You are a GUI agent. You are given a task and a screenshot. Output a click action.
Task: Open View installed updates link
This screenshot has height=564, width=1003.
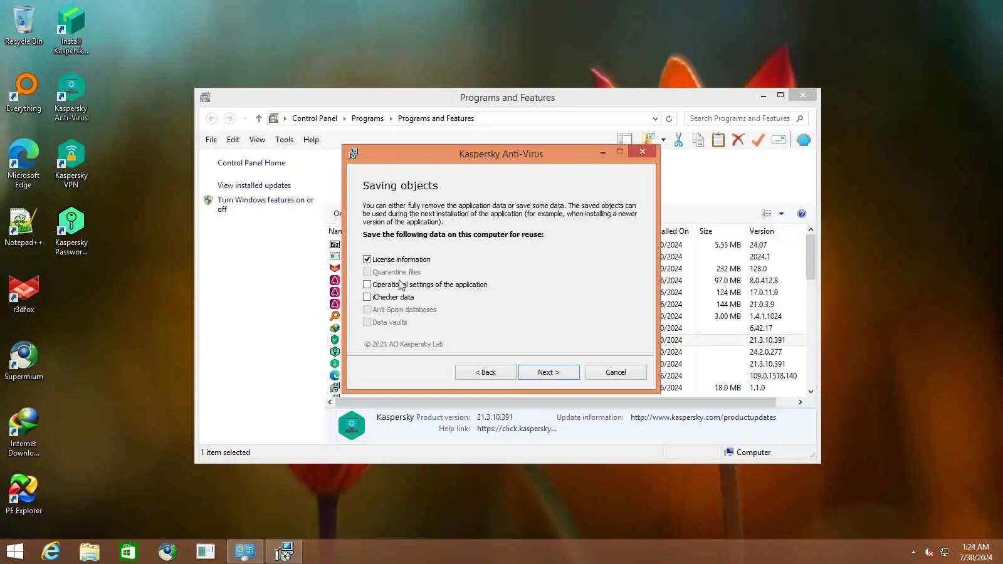pos(254,185)
